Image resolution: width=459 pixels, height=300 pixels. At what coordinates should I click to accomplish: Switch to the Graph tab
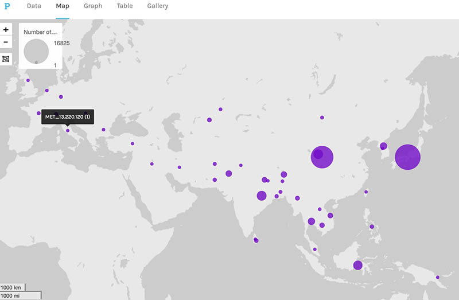(93, 6)
